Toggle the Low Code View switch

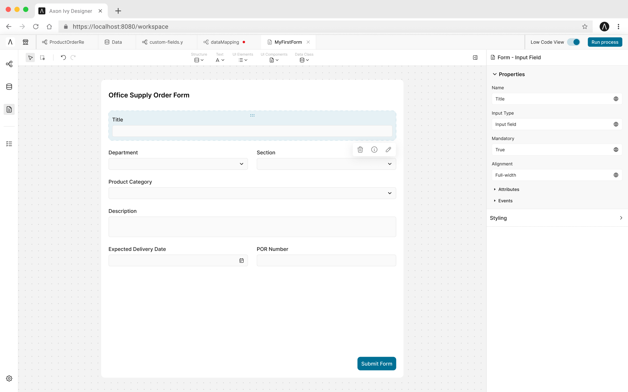click(x=574, y=42)
